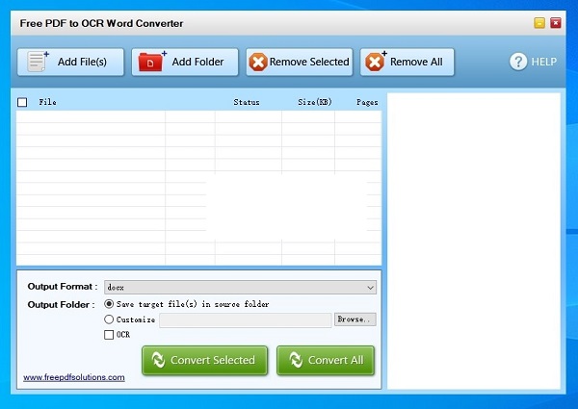Enable the OCR checkbox

109,335
